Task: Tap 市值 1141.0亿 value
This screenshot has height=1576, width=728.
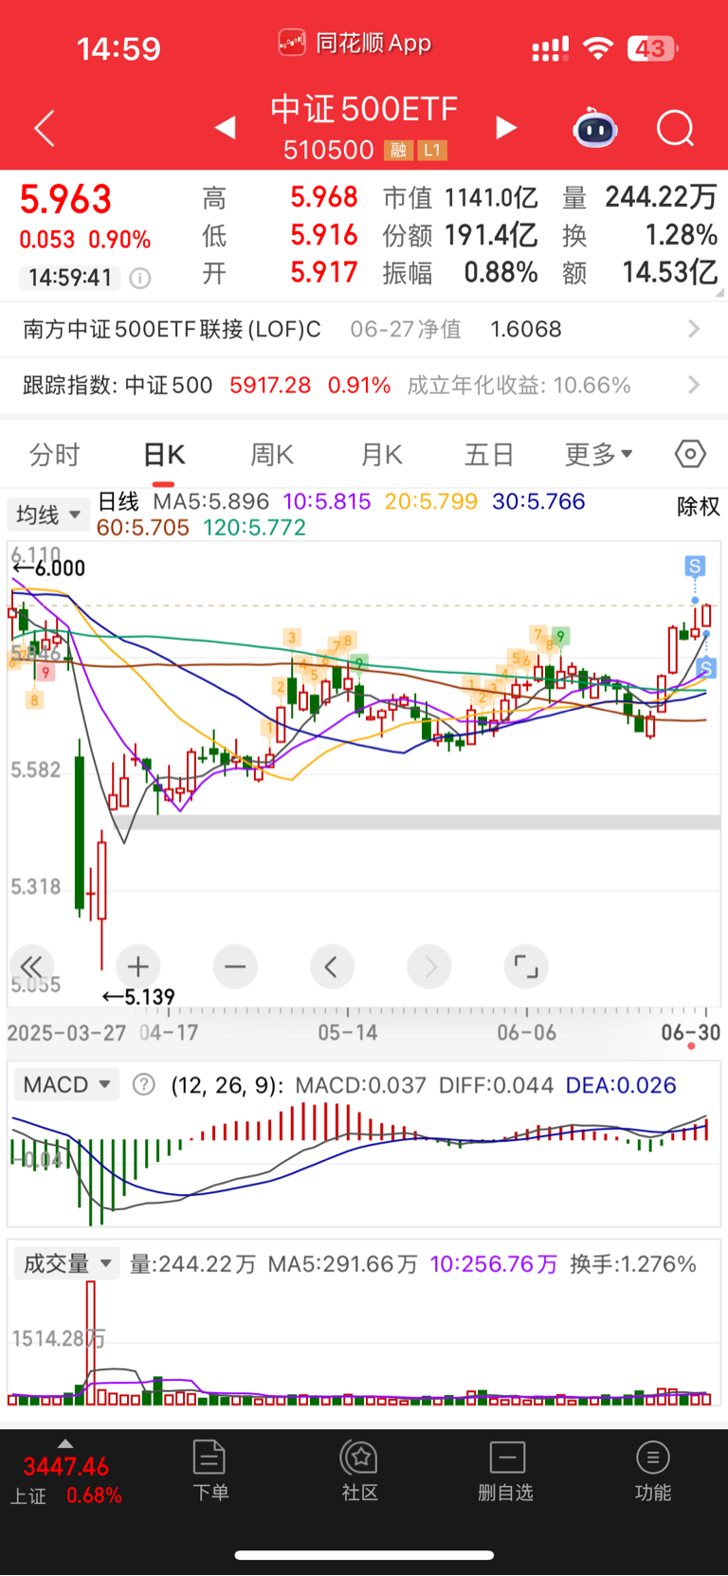Action: click(461, 198)
